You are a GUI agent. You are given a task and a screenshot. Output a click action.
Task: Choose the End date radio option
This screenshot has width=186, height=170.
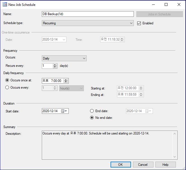pos(92,111)
